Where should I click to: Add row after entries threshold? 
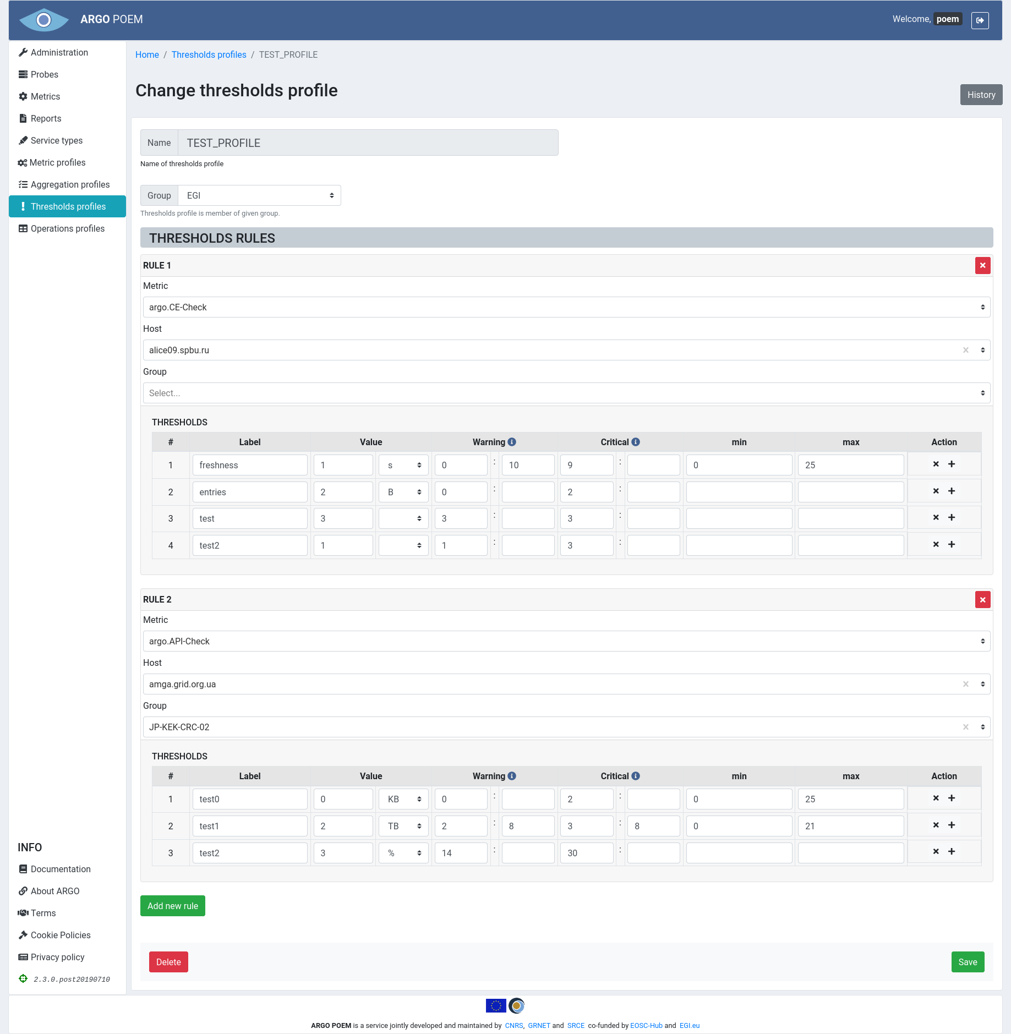[952, 491]
